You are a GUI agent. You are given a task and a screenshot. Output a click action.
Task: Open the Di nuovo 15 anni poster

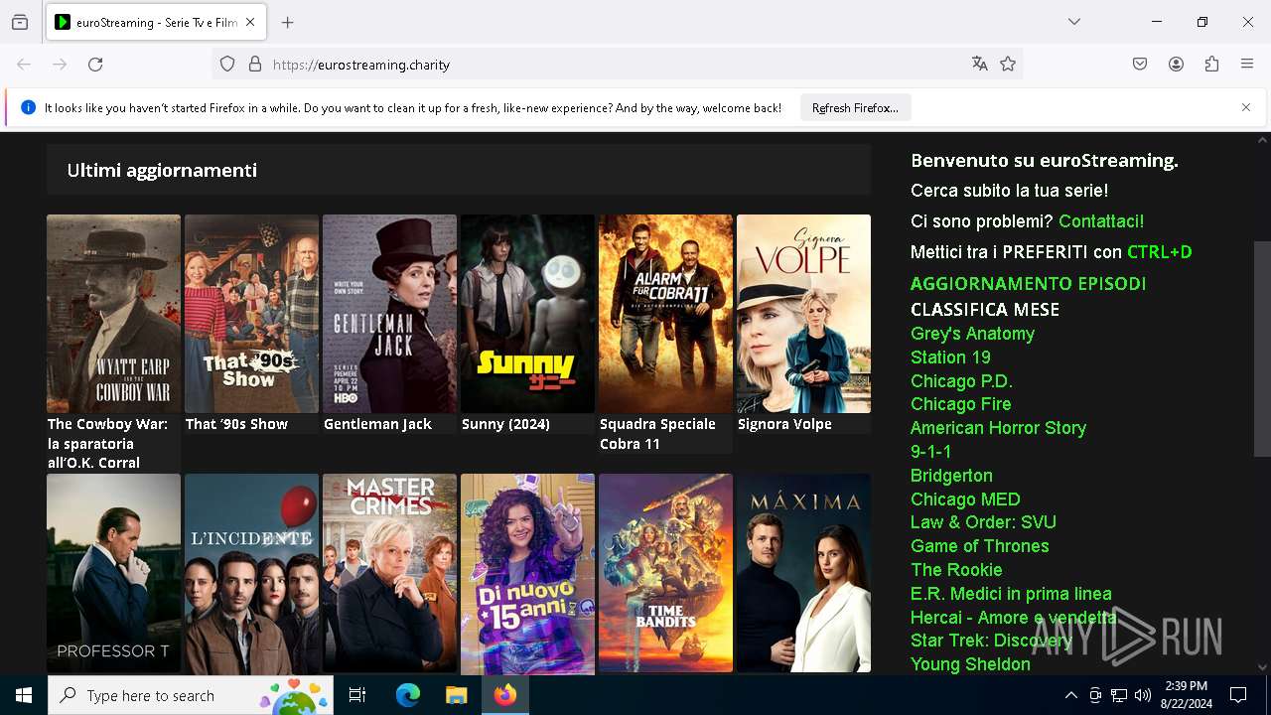[x=527, y=573]
